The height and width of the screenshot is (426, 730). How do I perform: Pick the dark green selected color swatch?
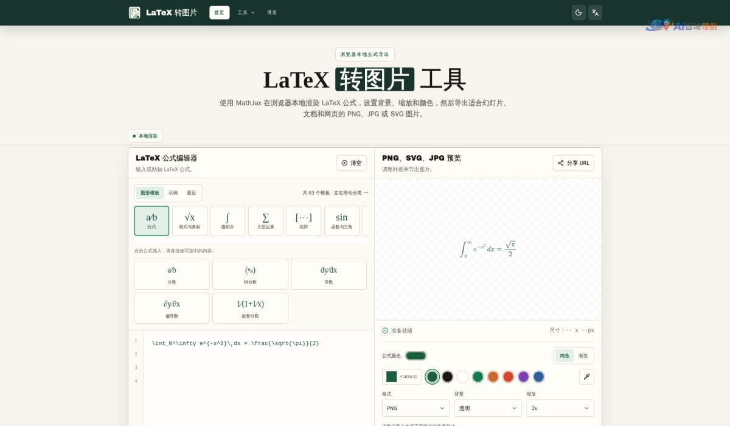click(x=432, y=377)
